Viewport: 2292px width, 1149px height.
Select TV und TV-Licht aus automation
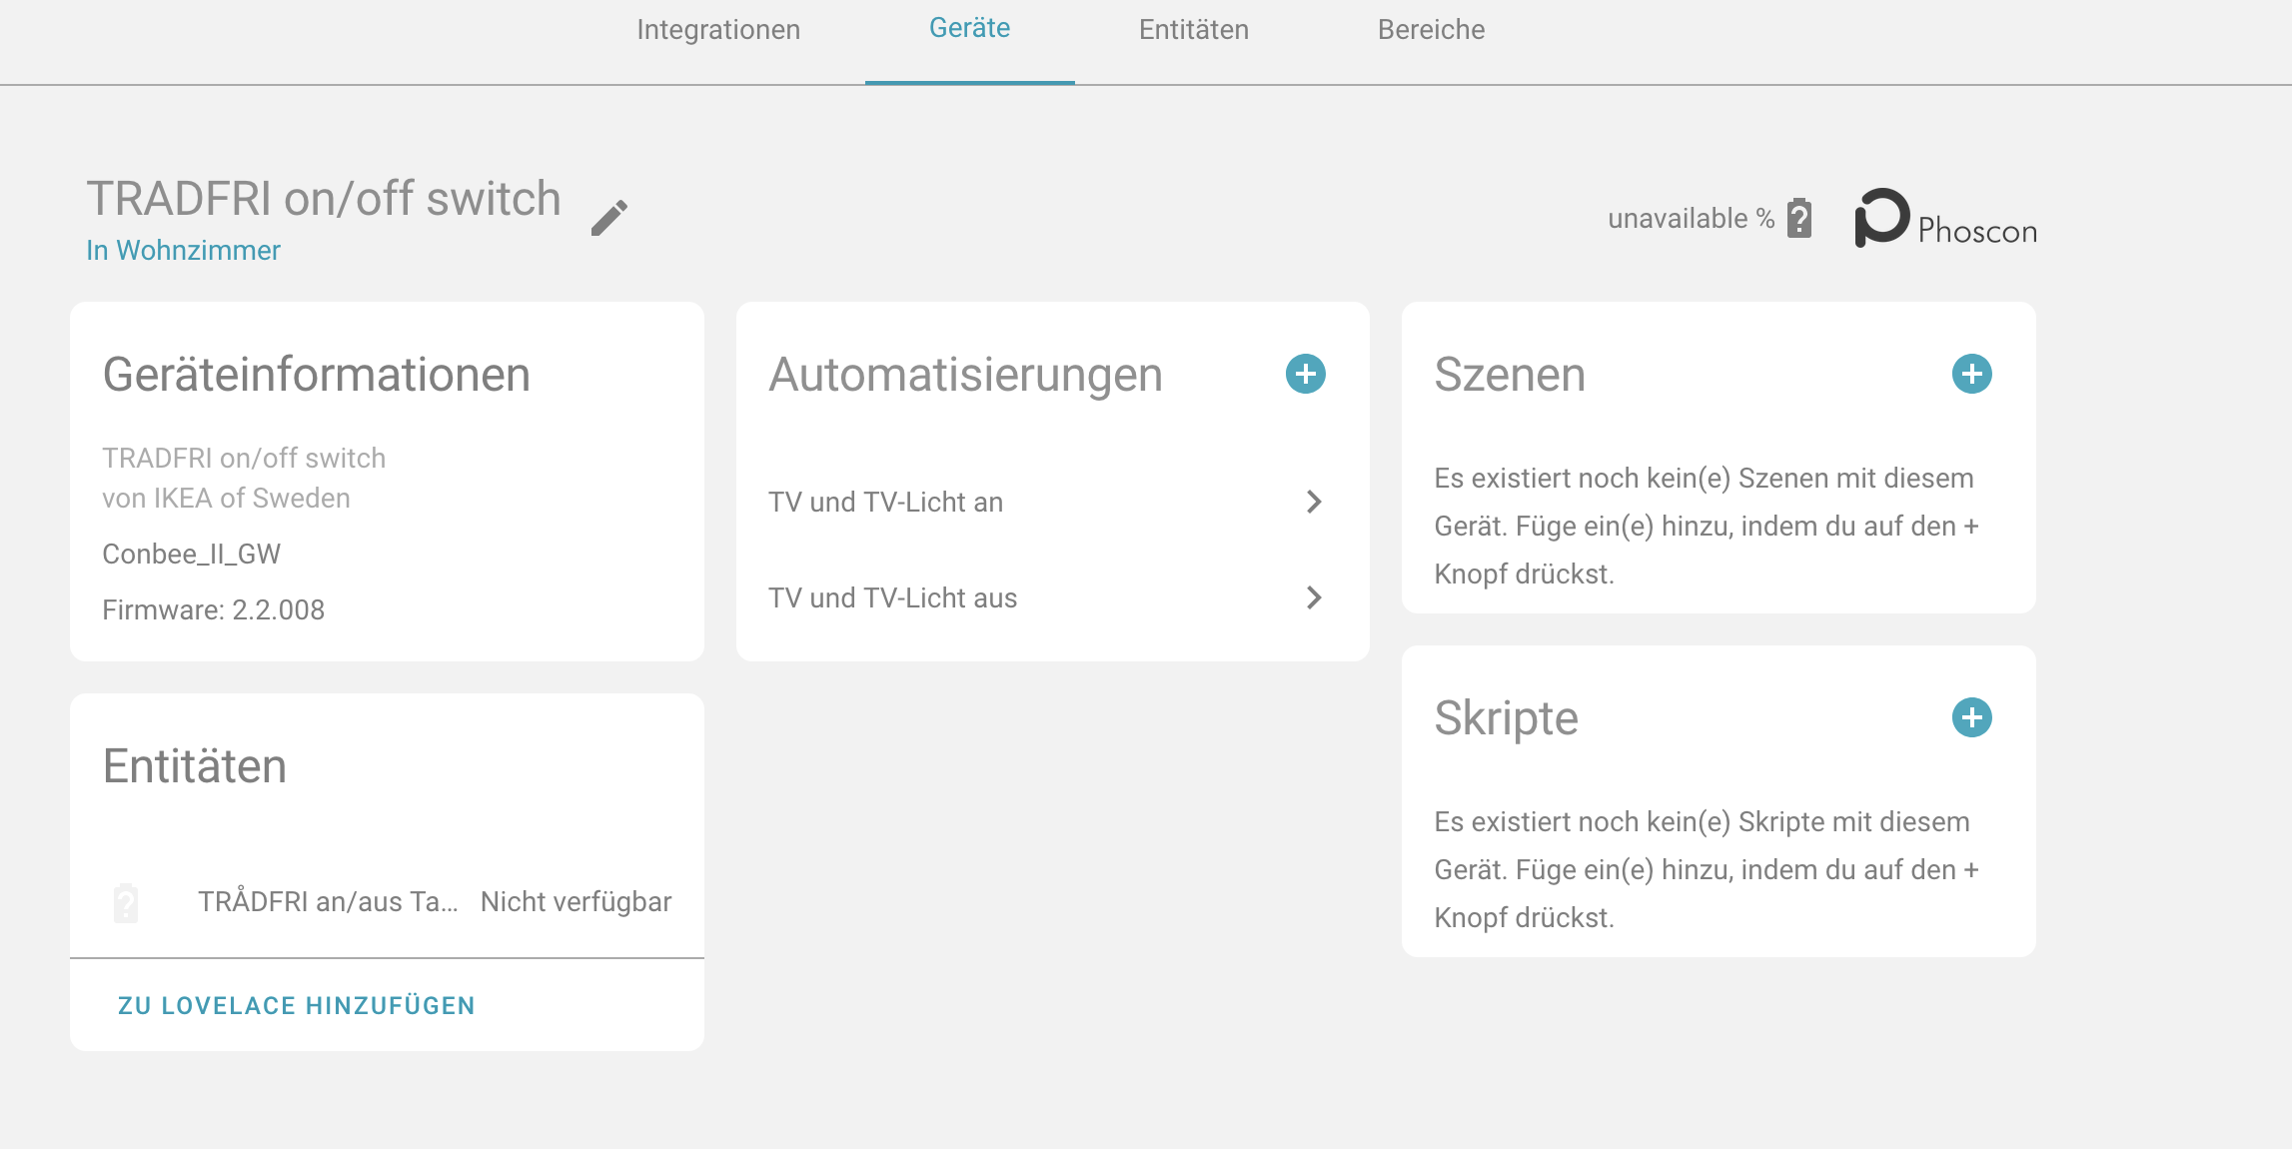click(892, 597)
